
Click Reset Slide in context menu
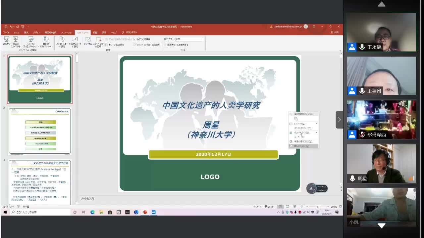pyautogui.click(x=303, y=128)
